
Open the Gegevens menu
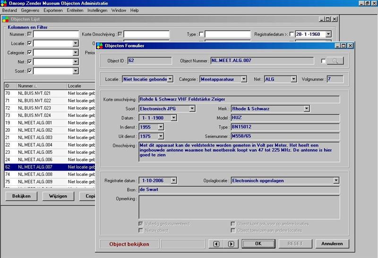pos(30,10)
